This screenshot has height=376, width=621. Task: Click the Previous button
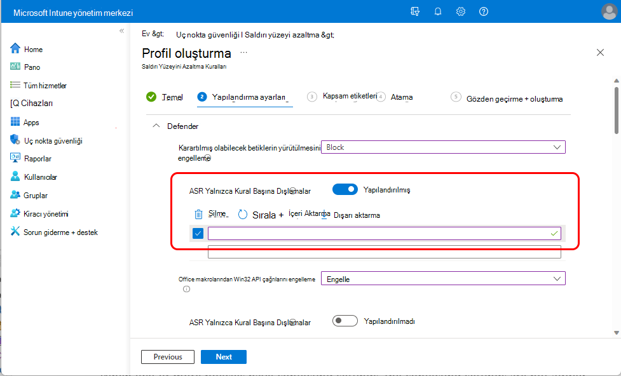pyautogui.click(x=168, y=356)
